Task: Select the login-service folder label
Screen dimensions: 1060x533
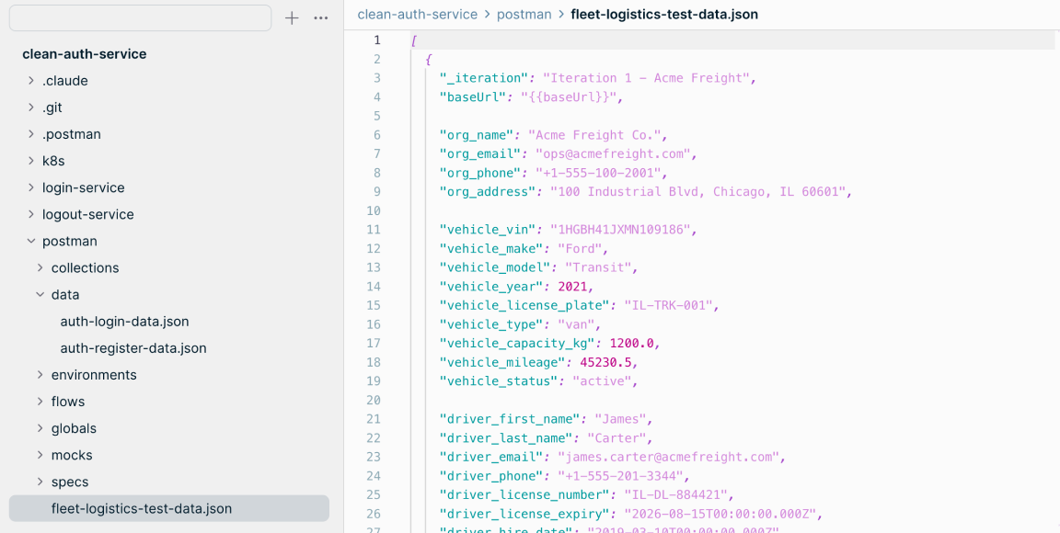Action: tap(83, 187)
